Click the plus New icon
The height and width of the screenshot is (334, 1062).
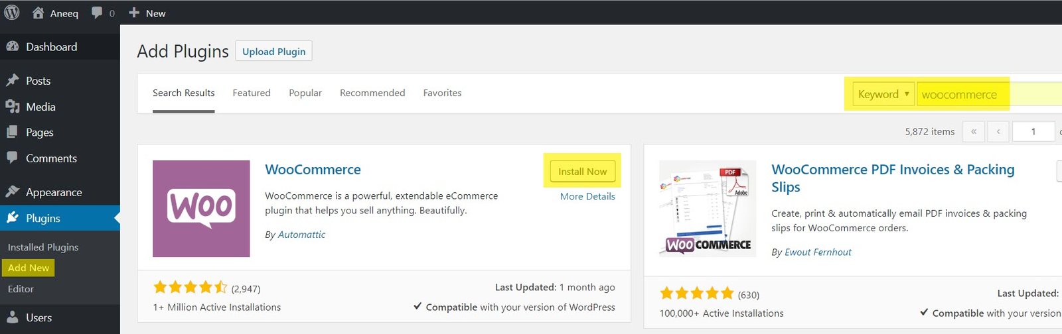134,13
